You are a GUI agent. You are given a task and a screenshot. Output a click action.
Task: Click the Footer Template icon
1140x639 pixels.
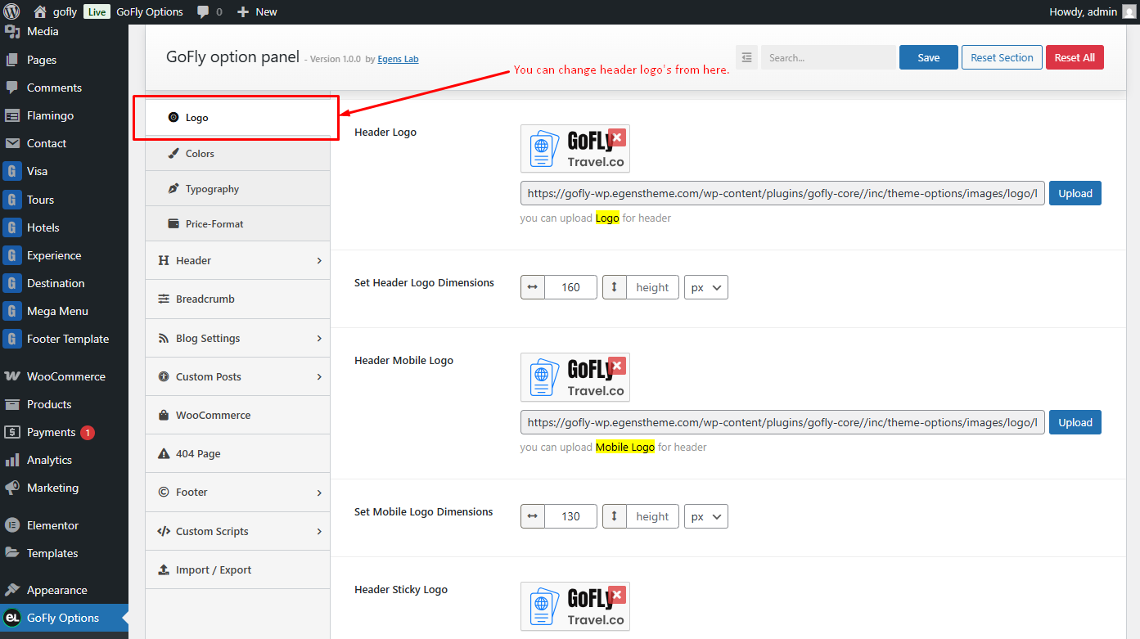click(12, 339)
